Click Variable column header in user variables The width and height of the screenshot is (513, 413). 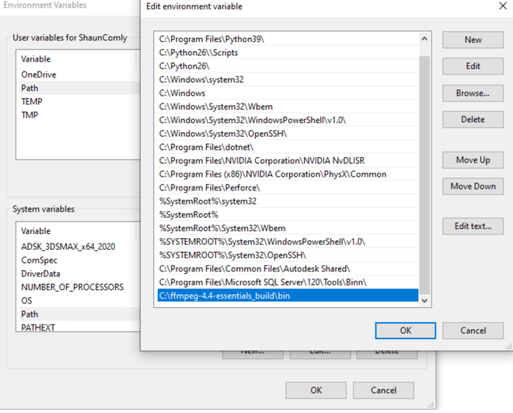pos(77,59)
